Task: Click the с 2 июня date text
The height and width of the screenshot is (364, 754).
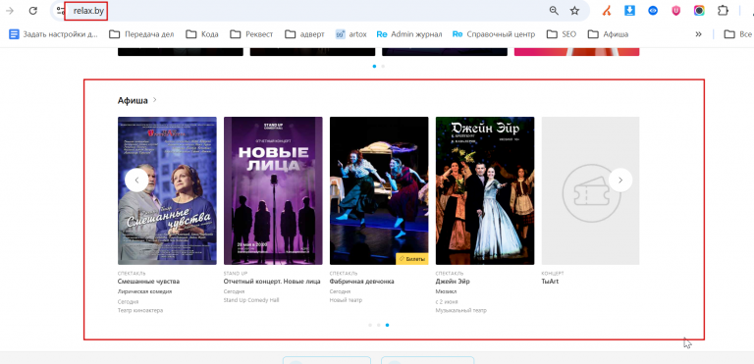Action: point(447,301)
